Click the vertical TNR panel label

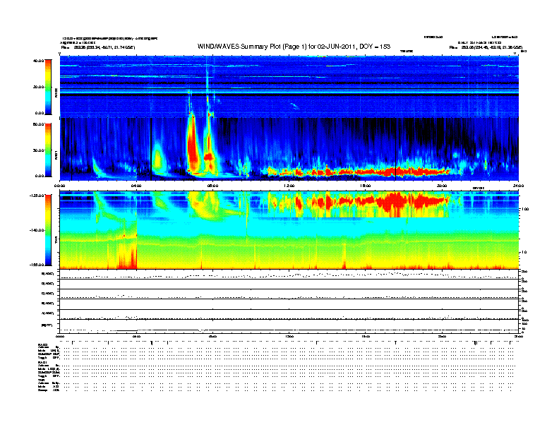(56, 241)
